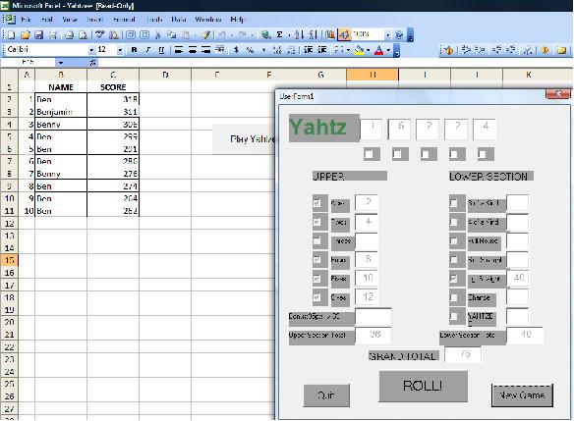The width and height of the screenshot is (574, 421).
Task: Toggle the Drawing toolbar icon
Action: point(344,34)
